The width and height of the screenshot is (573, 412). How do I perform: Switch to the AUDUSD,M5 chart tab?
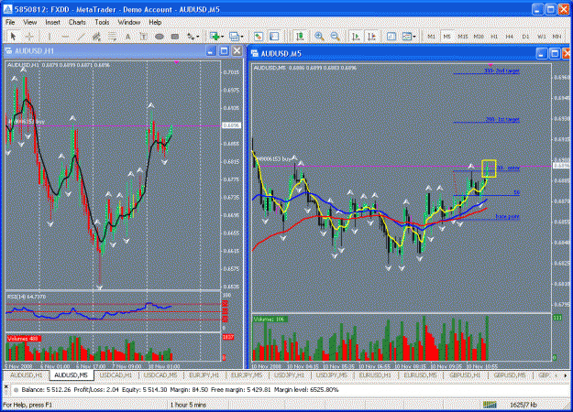coord(71,374)
